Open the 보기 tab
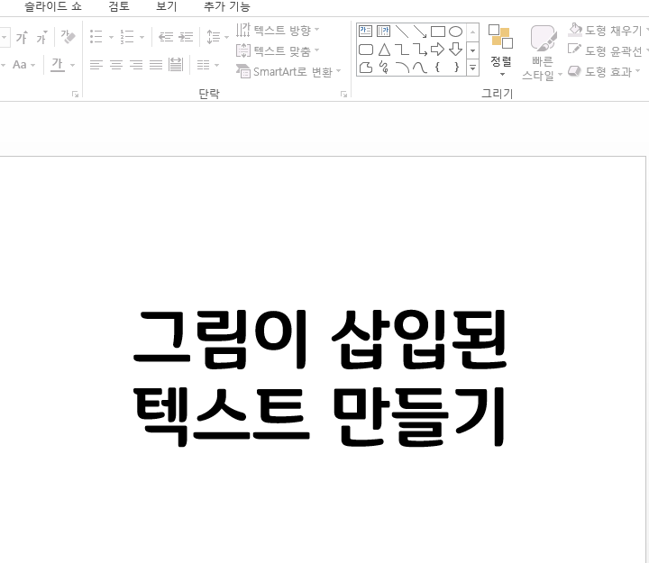The image size is (649, 563). 167,6
